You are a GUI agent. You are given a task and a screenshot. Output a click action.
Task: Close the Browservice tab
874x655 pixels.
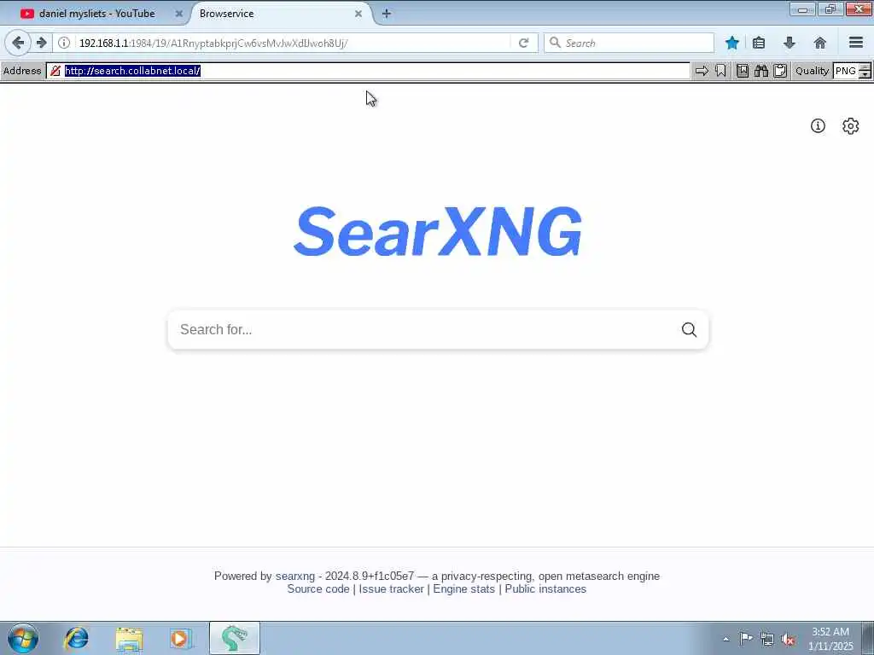tap(358, 14)
